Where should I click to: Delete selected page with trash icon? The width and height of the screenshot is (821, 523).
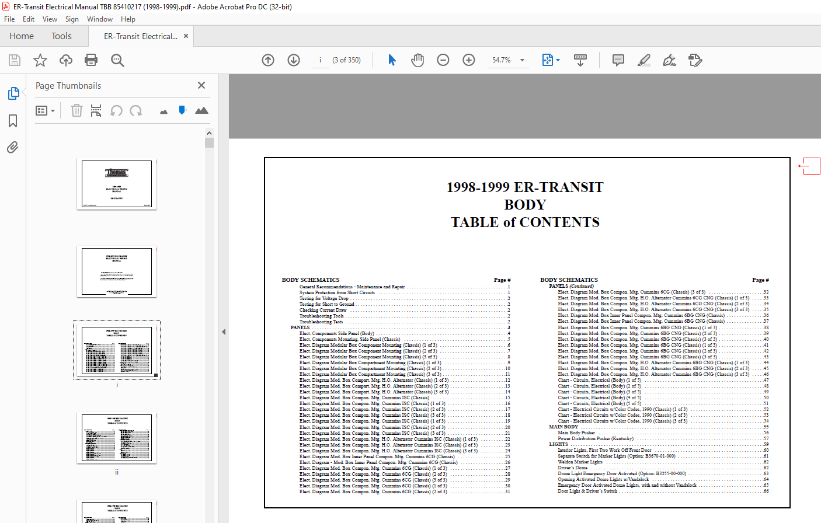[76, 110]
